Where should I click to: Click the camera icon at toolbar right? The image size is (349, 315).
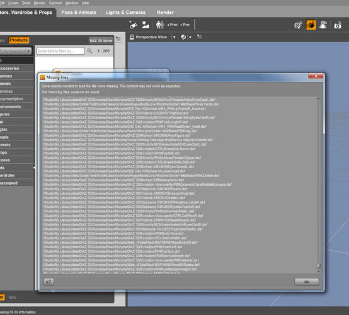coord(338,25)
